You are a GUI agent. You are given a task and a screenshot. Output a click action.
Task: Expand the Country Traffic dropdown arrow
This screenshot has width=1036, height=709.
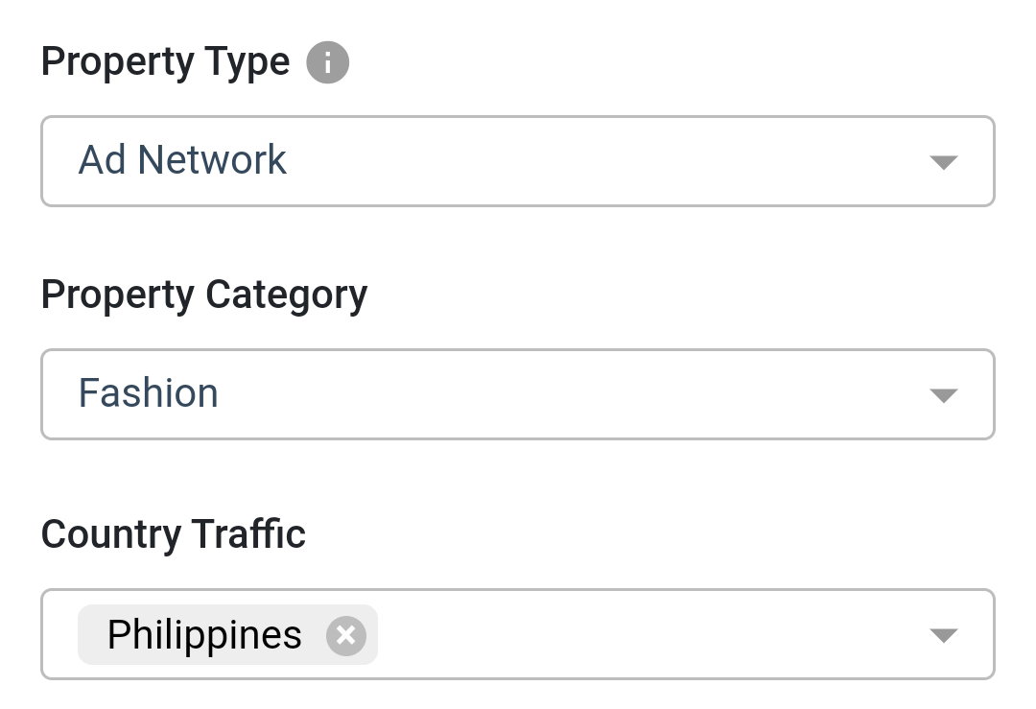click(944, 635)
